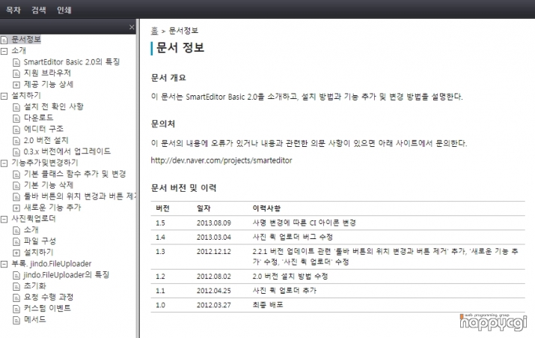Click the 최종 배포 history entry
Viewport: 535px width, 338px height.
[268, 305]
